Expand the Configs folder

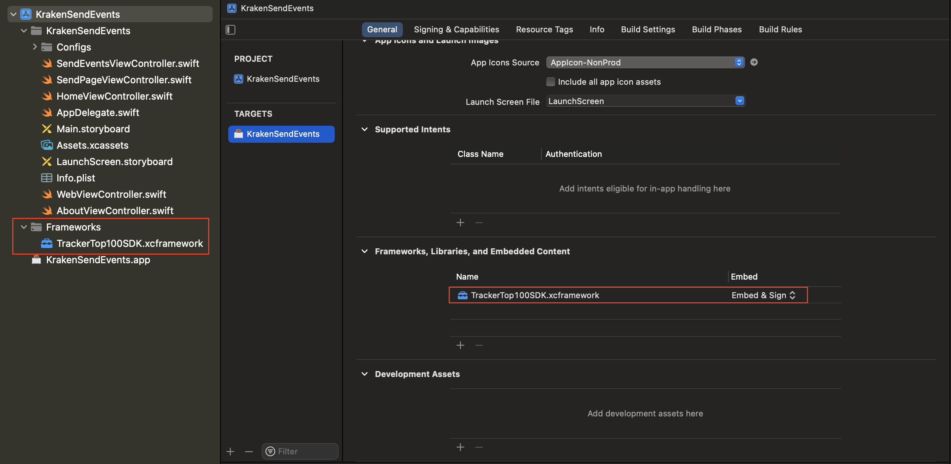coord(35,47)
